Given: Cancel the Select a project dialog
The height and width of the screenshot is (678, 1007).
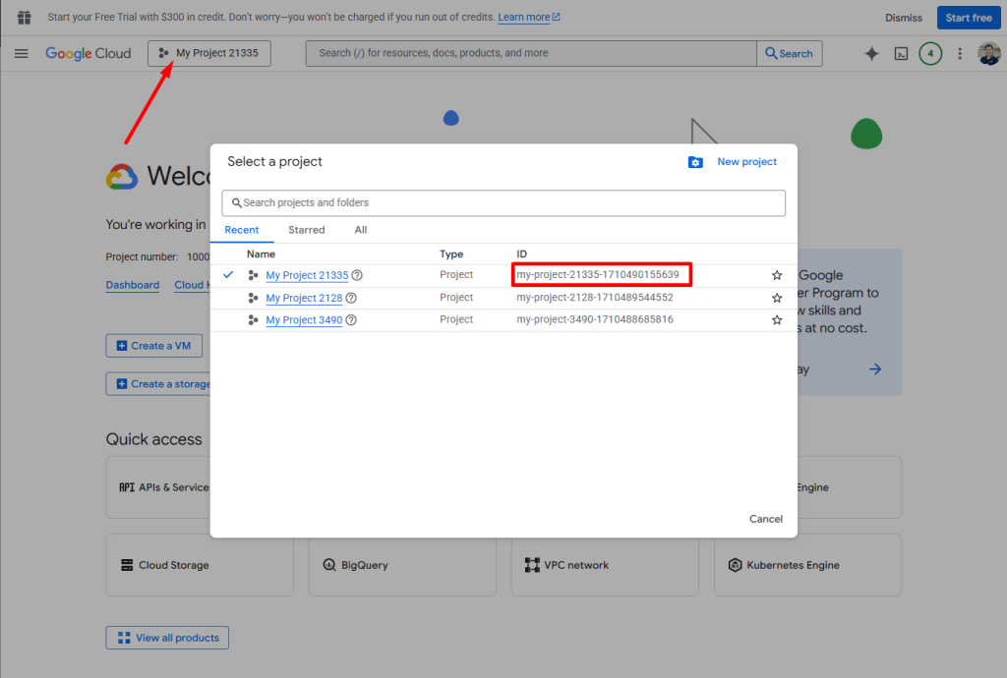Looking at the screenshot, I should pos(765,519).
